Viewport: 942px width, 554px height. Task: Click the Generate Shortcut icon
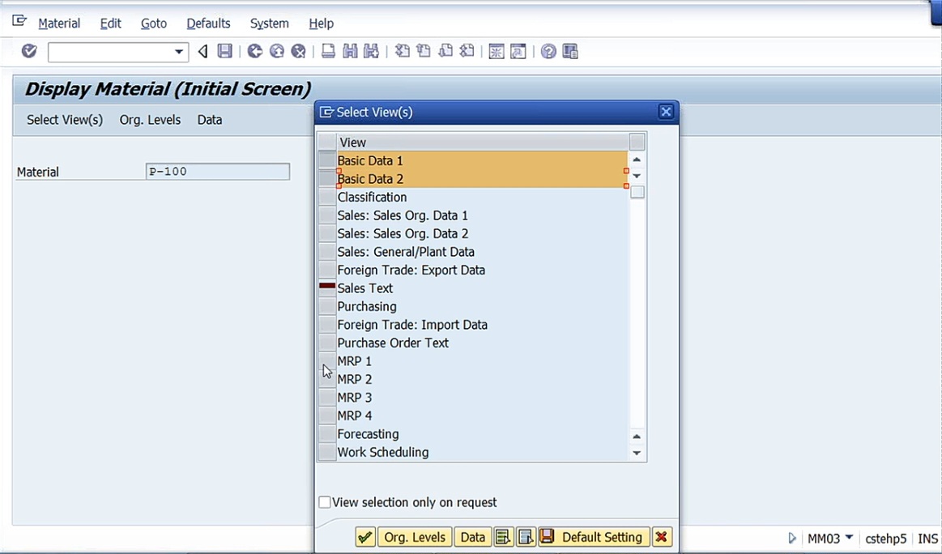pos(518,51)
